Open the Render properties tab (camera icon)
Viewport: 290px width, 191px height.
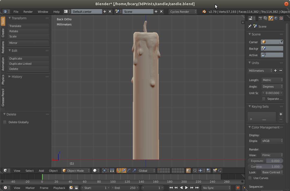(260, 18)
